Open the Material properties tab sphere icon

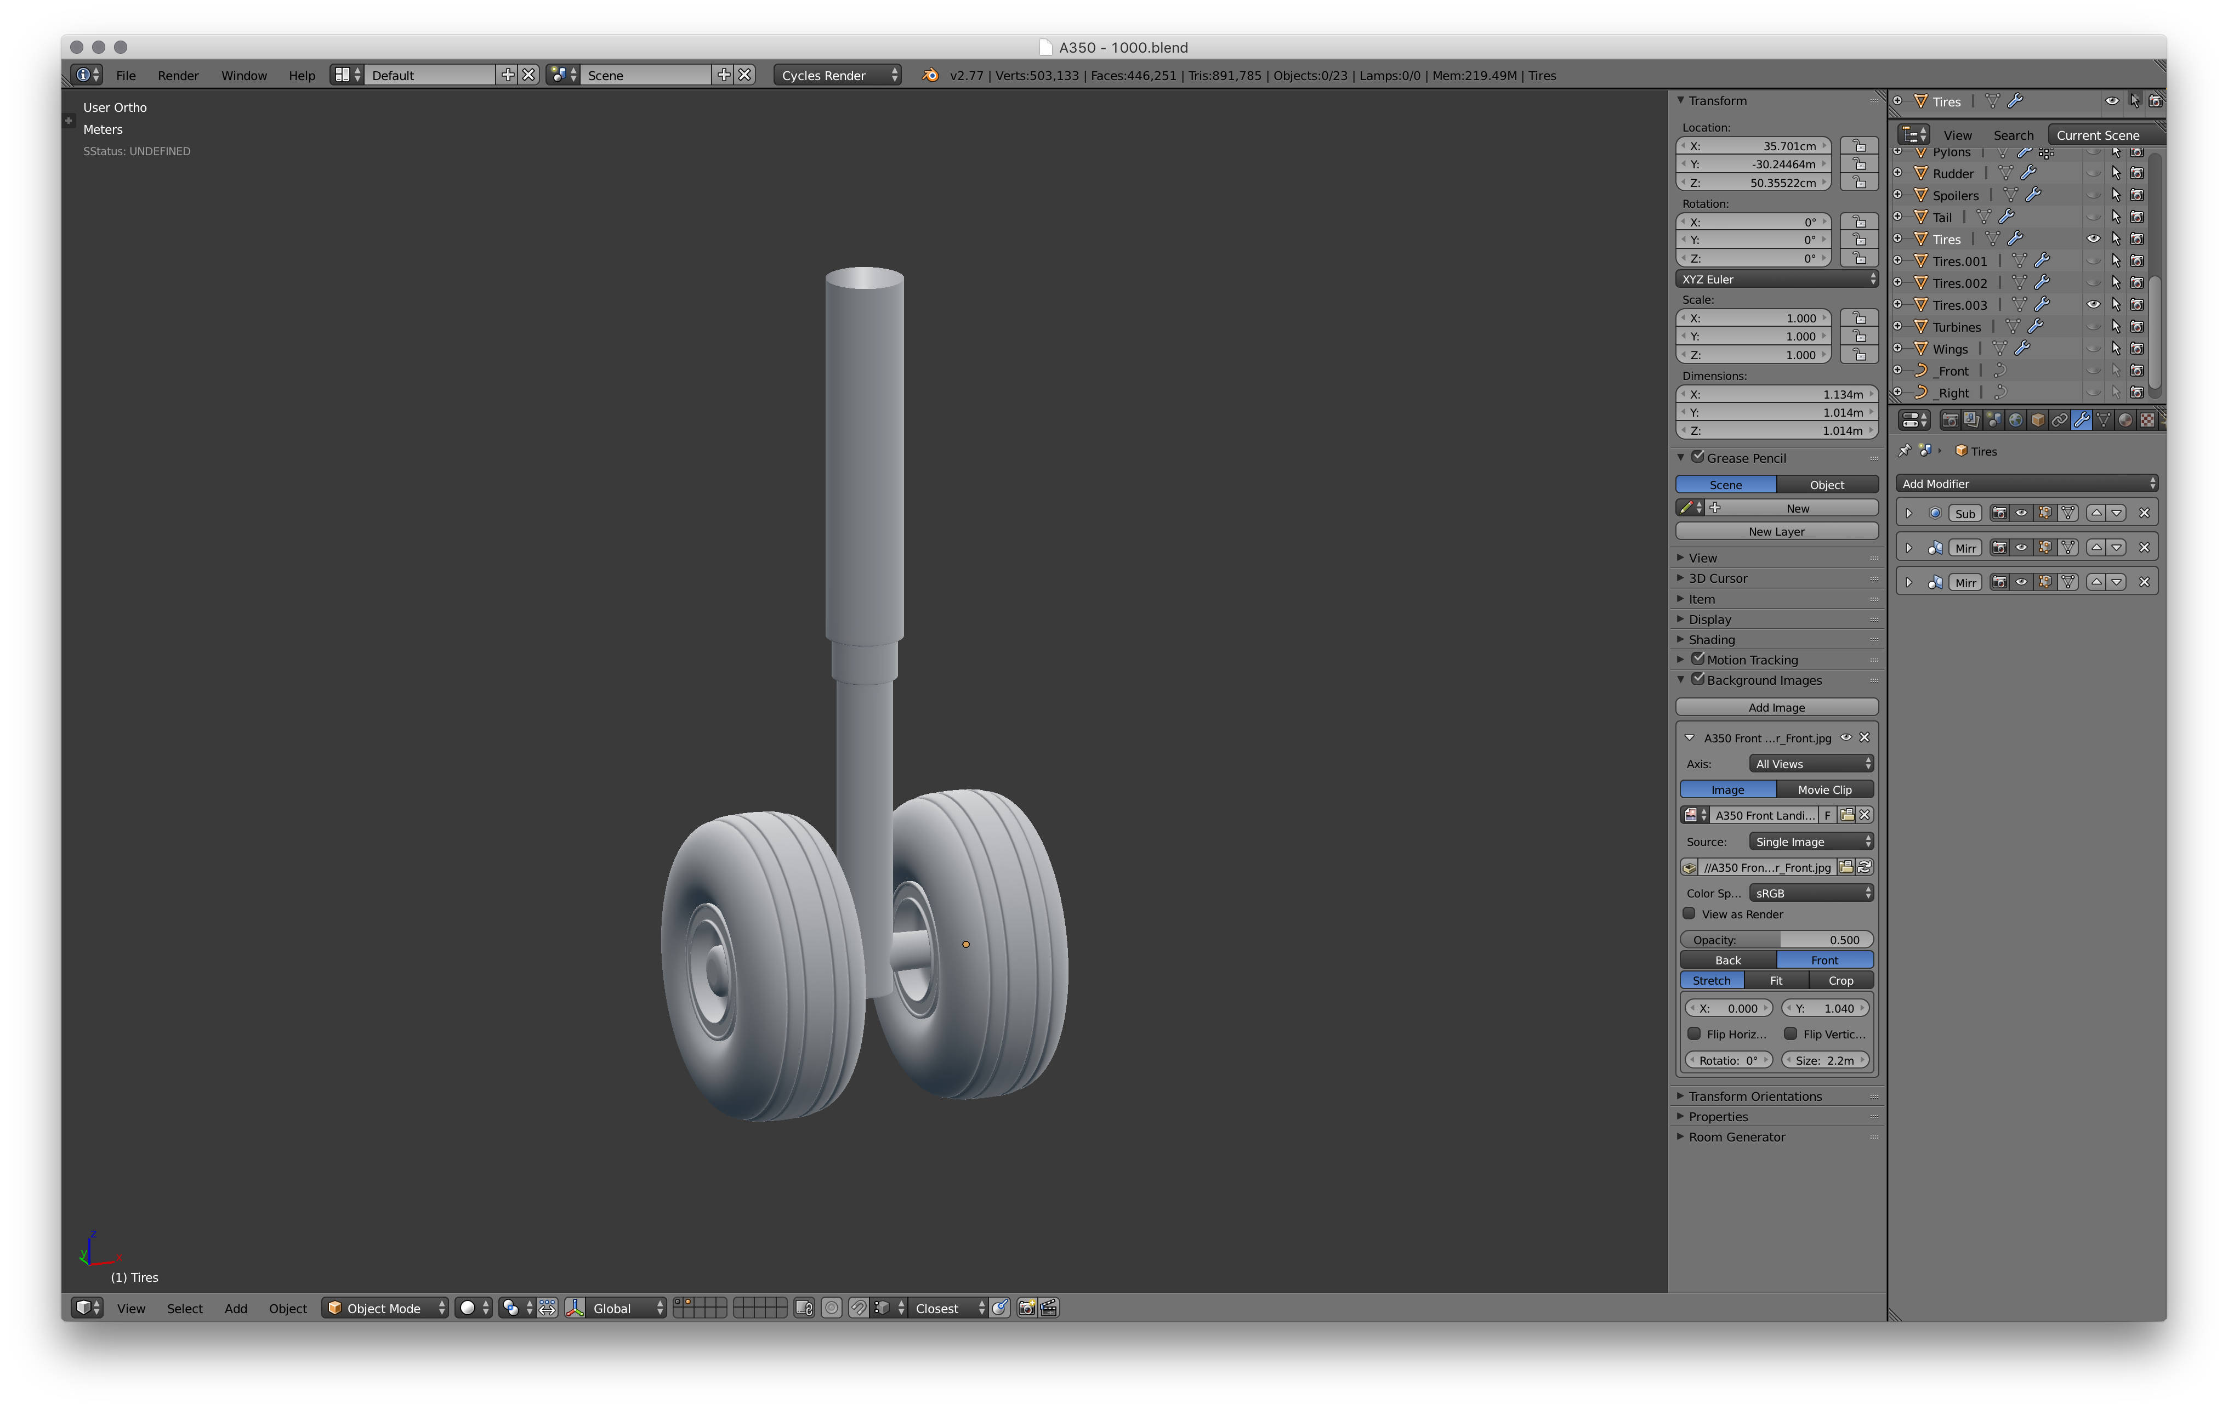(x=2125, y=421)
